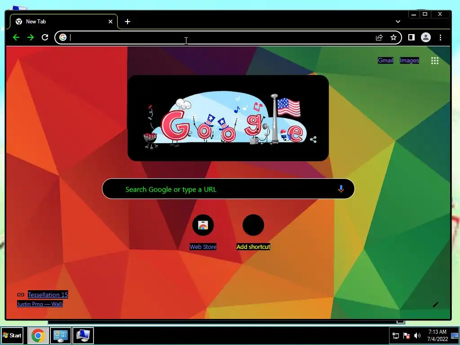Open the Google apps grid
The height and width of the screenshot is (345, 460).
pos(435,61)
